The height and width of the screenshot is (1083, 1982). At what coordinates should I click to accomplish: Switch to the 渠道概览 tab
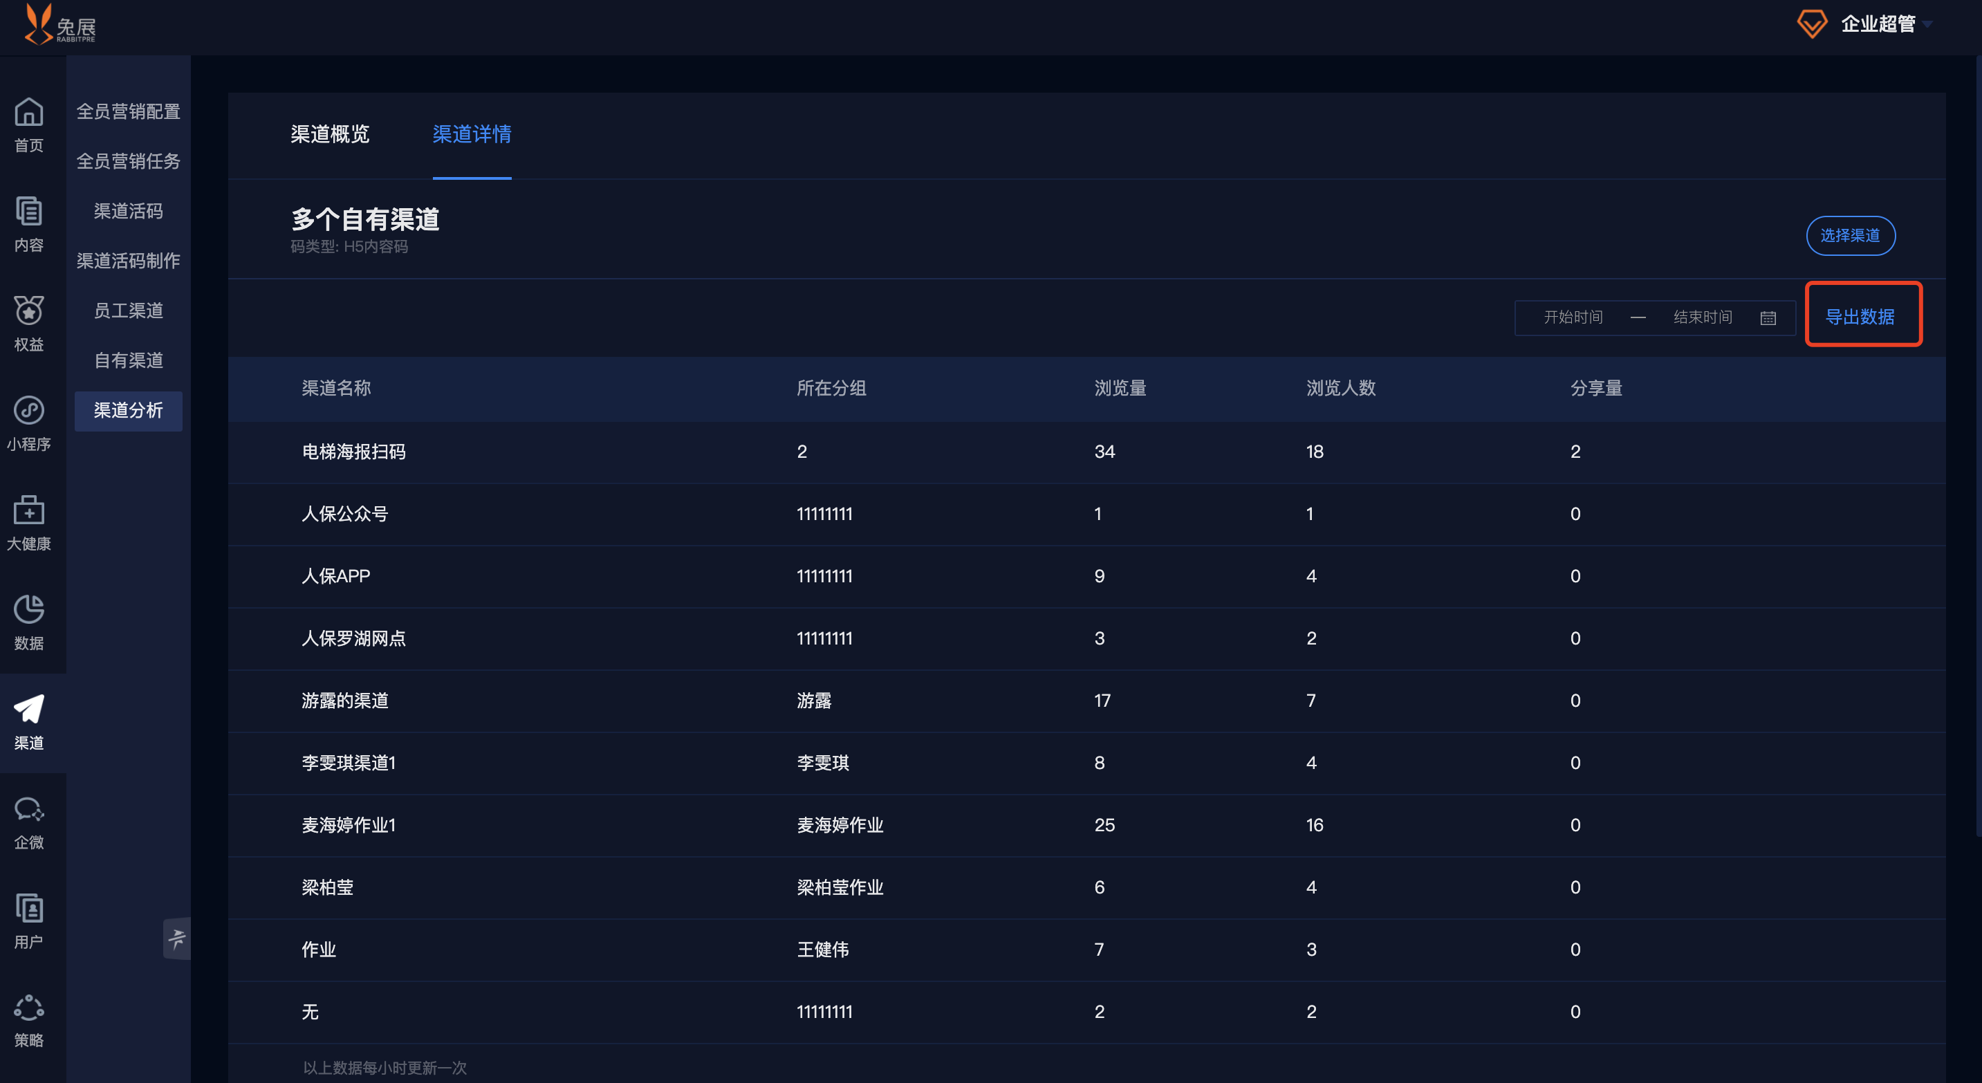(x=329, y=135)
